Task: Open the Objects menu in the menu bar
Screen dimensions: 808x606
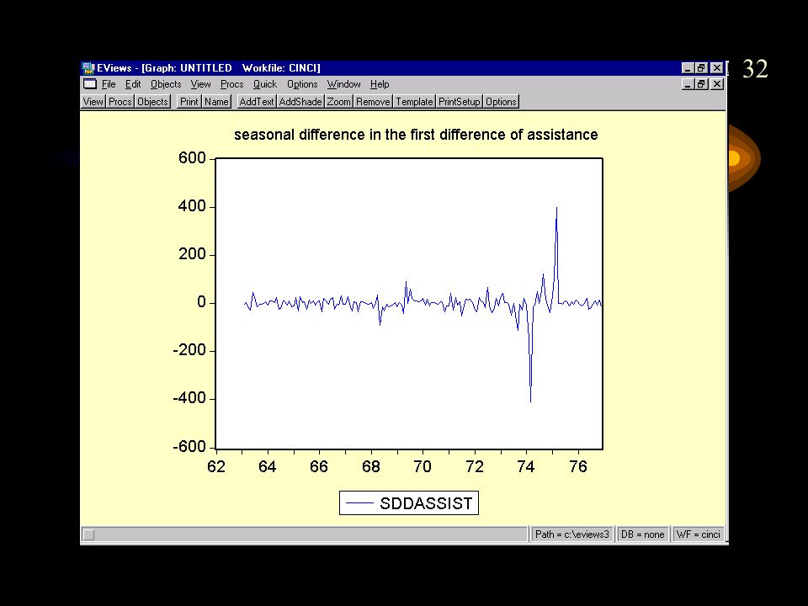Action: pyautogui.click(x=166, y=84)
